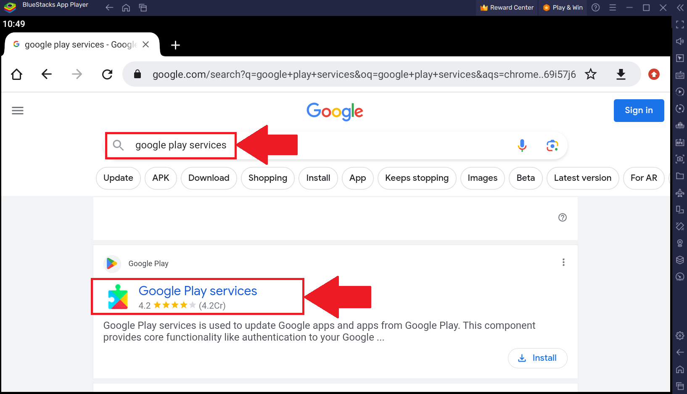The width and height of the screenshot is (687, 394).
Task: Open three-dot menu for Google Play result
Action: coord(563,262)
